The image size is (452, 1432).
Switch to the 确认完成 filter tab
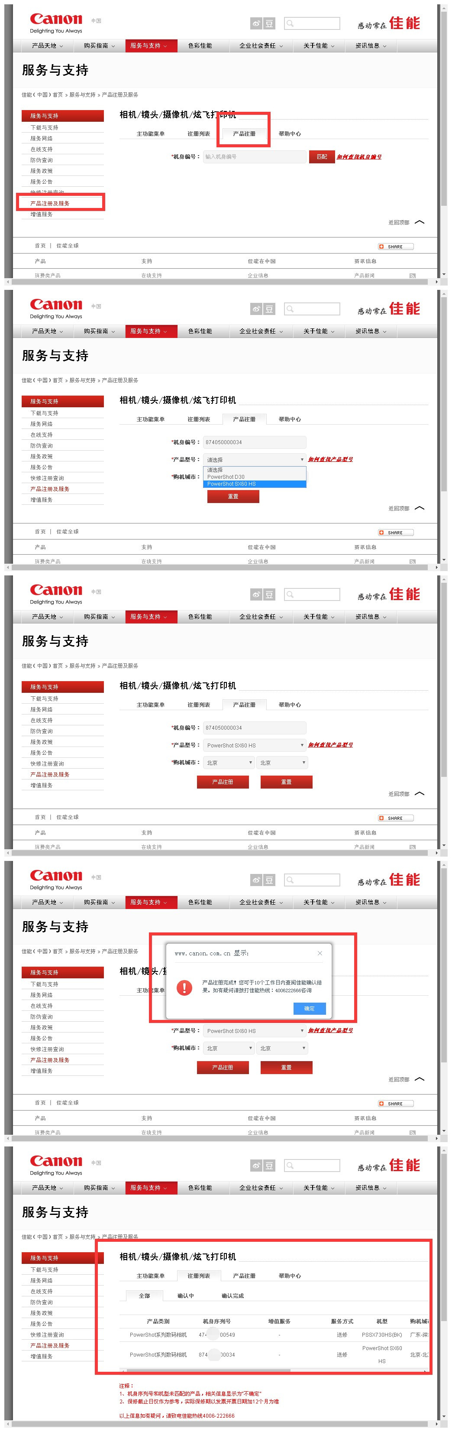(232, 1296)
